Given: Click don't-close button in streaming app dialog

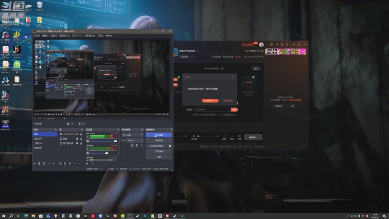Looking at the screenshot, I should (x=228, y=101).
